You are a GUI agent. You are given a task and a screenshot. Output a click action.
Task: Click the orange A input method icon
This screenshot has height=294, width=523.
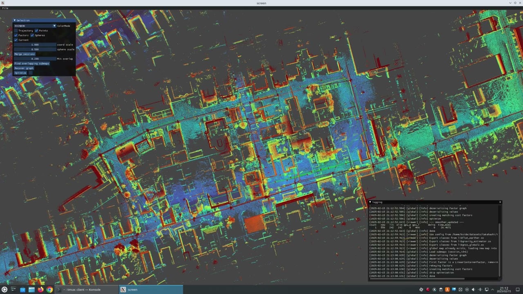pos(447,290)
